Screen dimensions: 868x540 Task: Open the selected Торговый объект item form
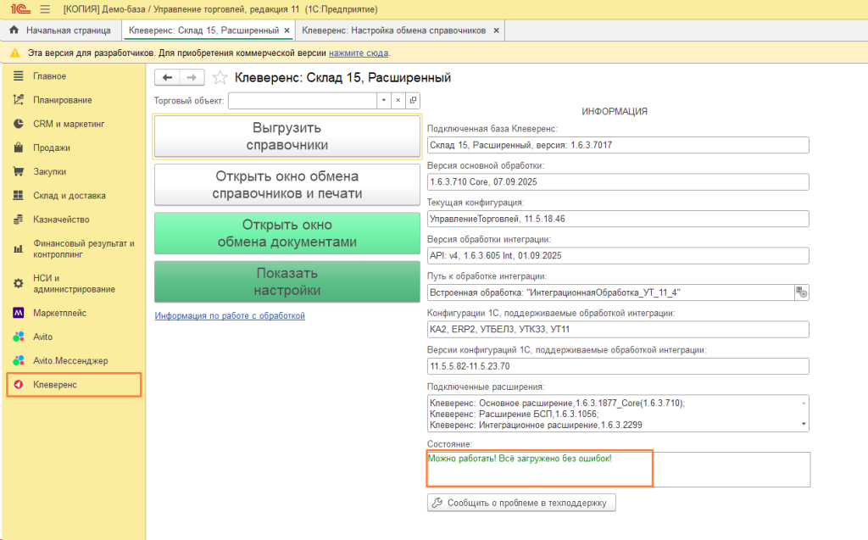click(x=413, y=101)
